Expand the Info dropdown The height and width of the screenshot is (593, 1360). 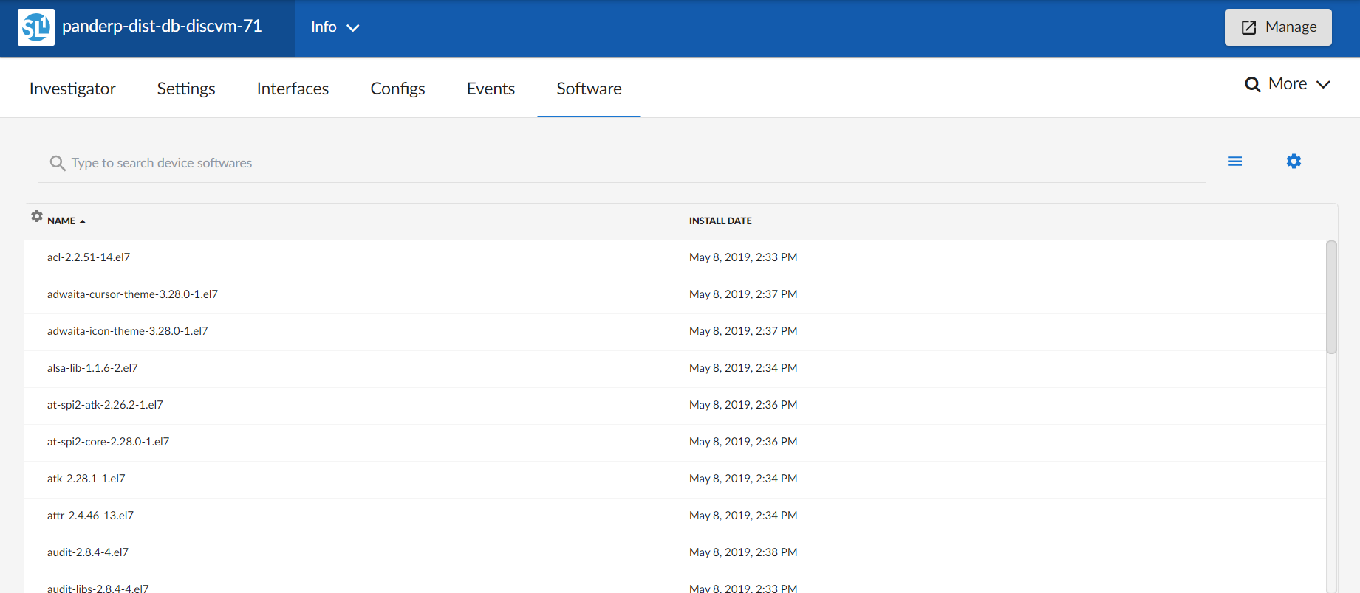click(335, 27)
